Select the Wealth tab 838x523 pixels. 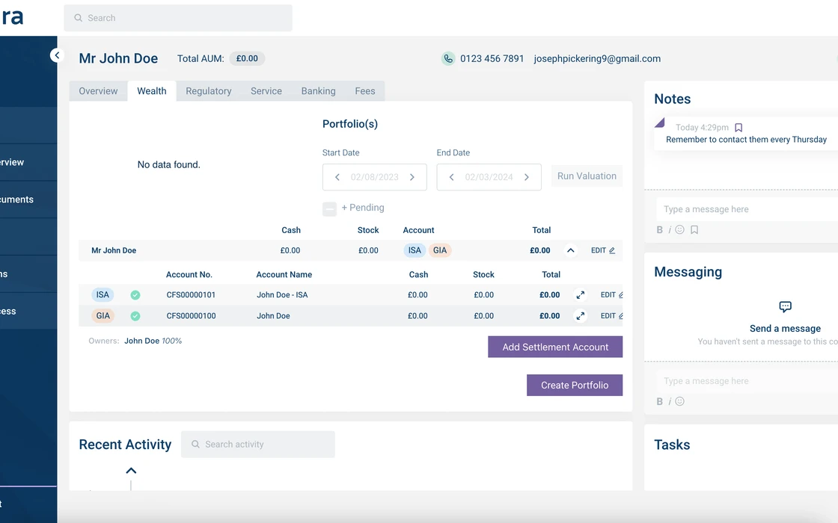click(152, 91)
